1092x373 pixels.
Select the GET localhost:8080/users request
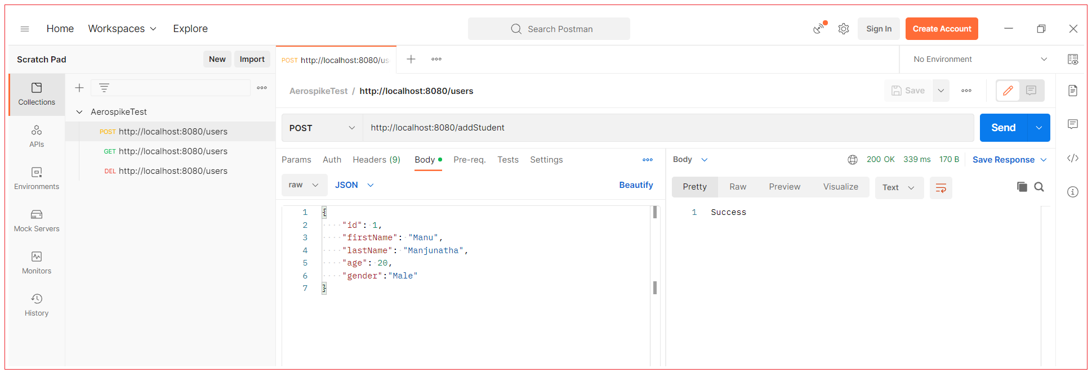[171, 151]
